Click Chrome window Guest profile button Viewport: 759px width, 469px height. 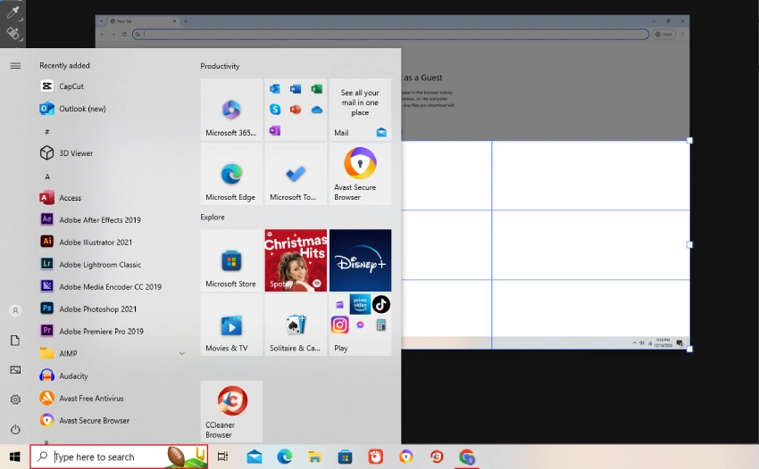click(663, 35)
